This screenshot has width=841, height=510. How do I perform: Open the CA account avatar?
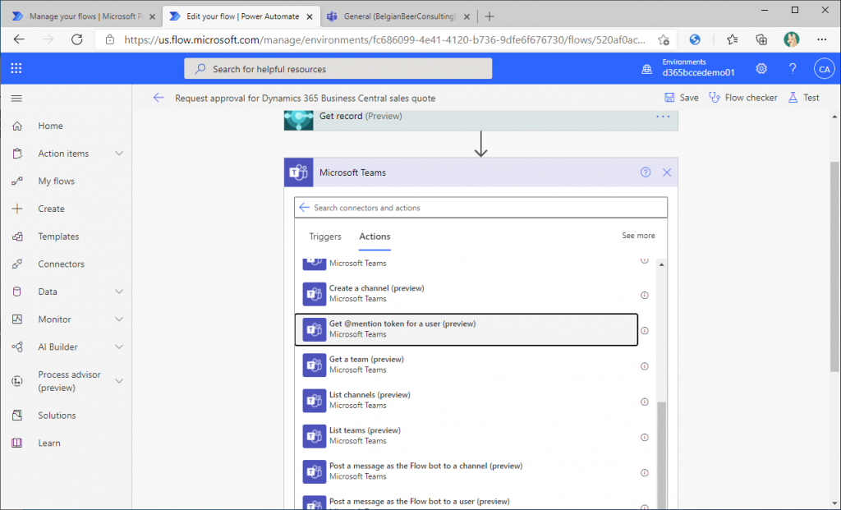(824, 69)
